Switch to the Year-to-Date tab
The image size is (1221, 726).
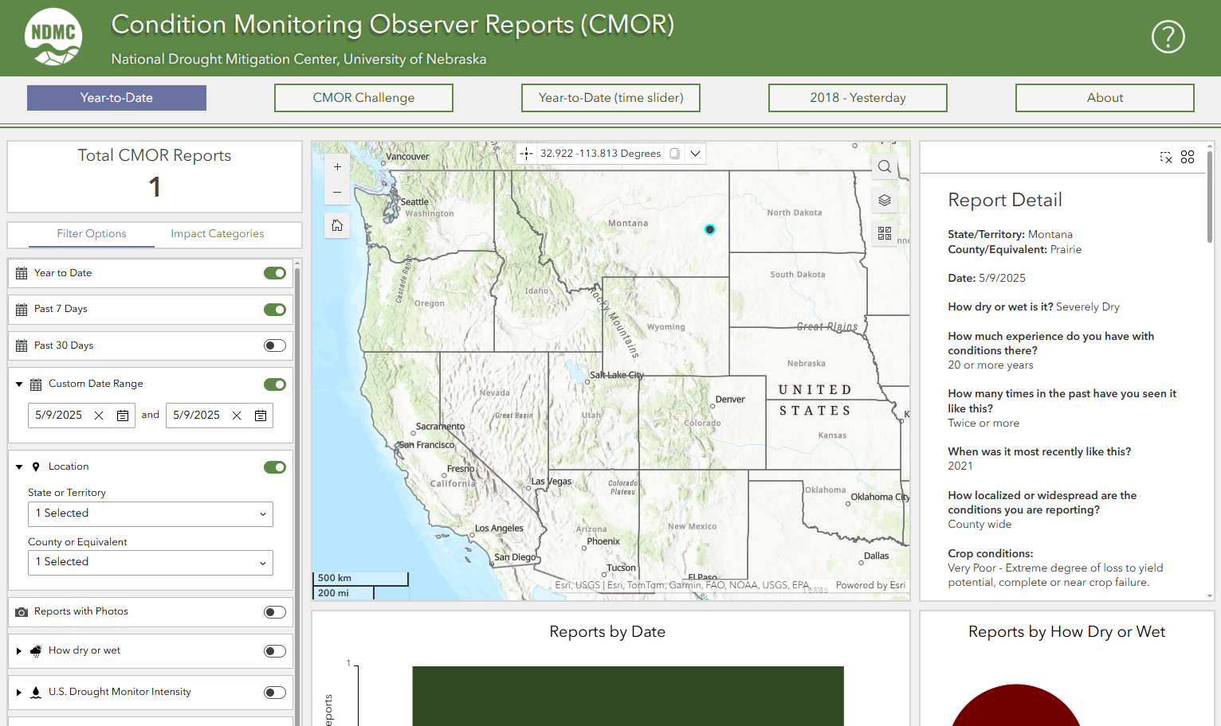coord(116,98)
